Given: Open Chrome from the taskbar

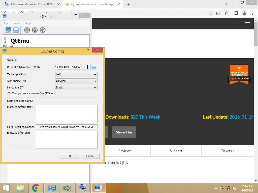Looking at the screenshot, I should [36, 188].
